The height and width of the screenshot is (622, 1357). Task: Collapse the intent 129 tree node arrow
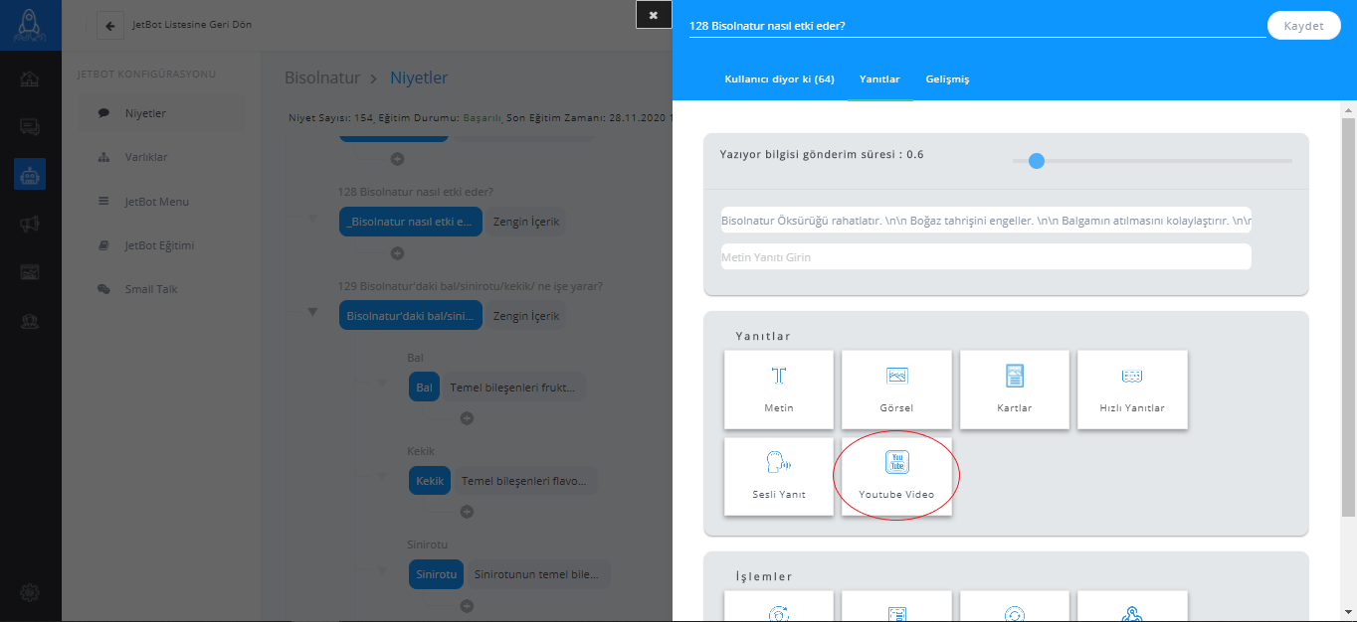(x=312, y=312)
